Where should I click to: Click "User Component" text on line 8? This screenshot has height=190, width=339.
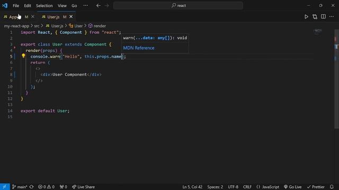(69, 74)
